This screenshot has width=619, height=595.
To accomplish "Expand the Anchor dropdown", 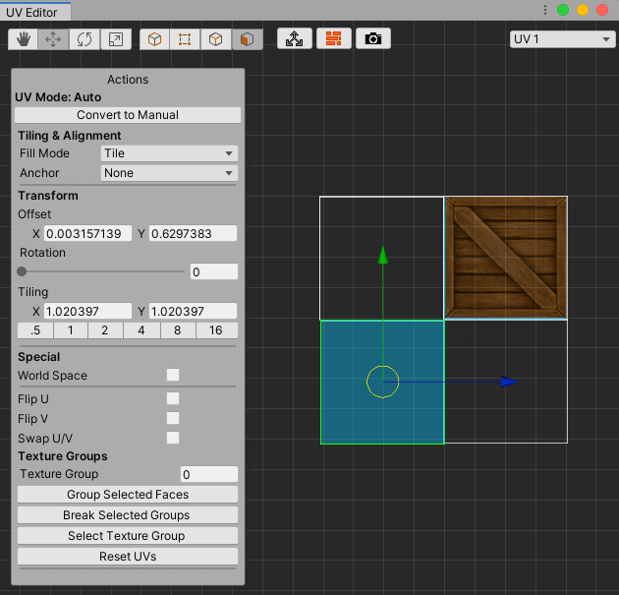I will coord(169,173).
